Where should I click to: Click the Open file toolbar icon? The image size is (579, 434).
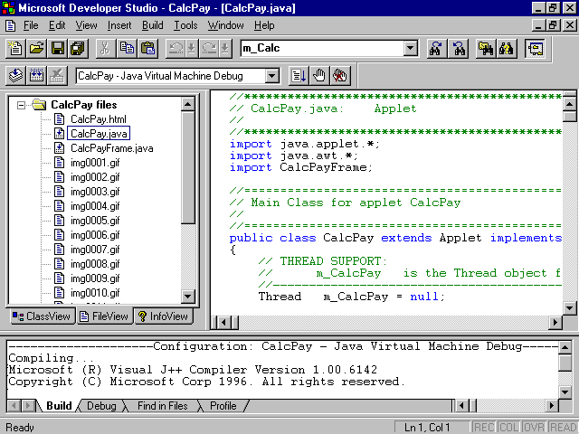tap(36, 48)
